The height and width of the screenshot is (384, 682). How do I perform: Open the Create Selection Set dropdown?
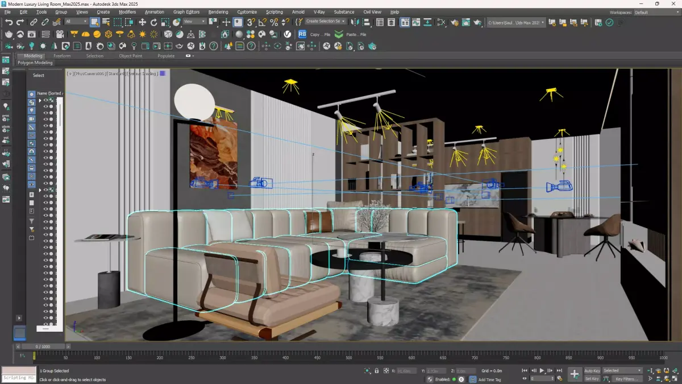tap(326, 21)
